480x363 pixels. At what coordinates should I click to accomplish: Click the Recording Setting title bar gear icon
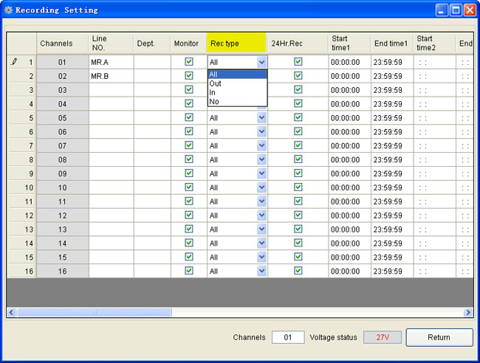coord(9,10)
